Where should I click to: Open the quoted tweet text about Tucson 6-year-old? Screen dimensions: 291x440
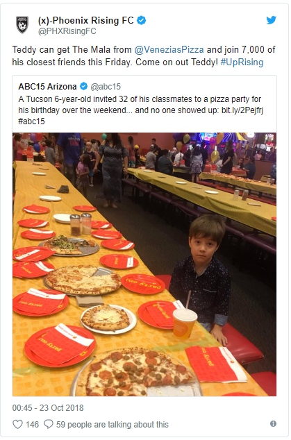click(140, 110)
